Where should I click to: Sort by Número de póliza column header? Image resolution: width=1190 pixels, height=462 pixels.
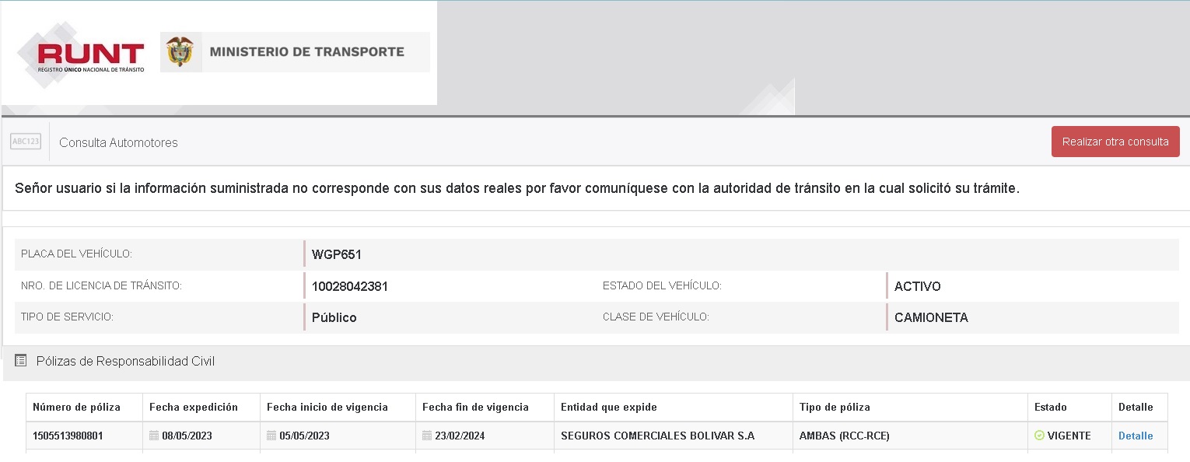(x=76, y=407)
